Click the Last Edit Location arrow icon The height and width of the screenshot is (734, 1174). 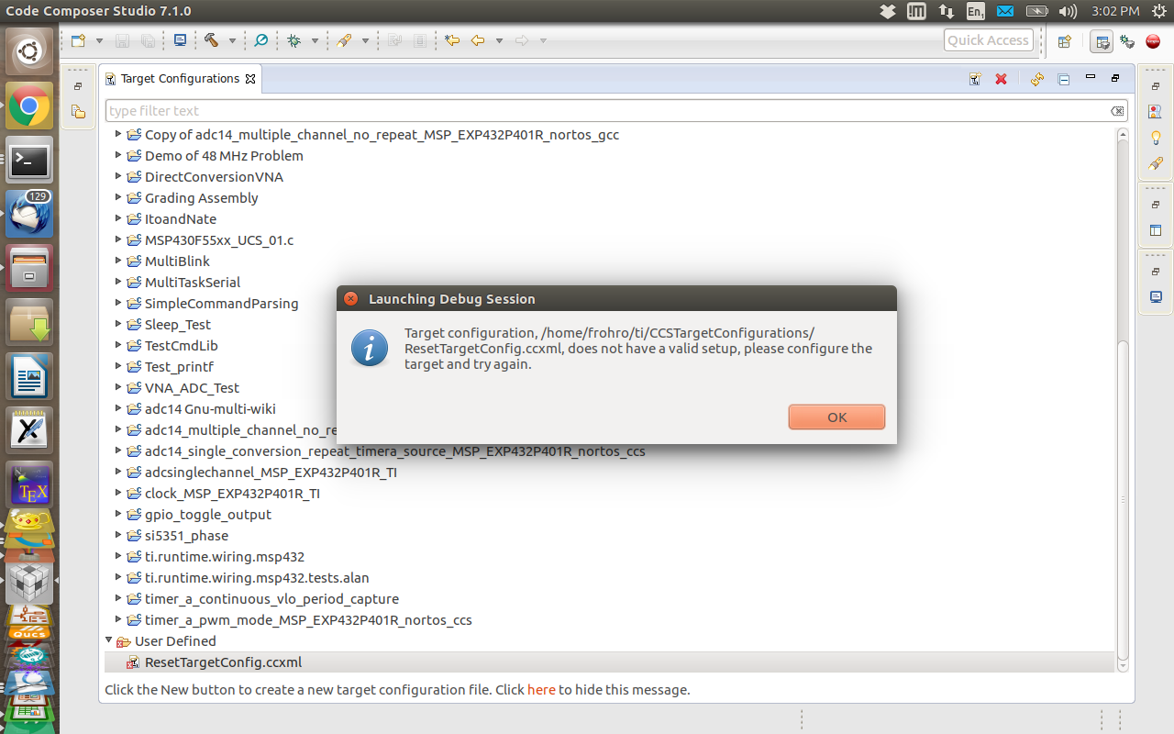click(451, 40)
